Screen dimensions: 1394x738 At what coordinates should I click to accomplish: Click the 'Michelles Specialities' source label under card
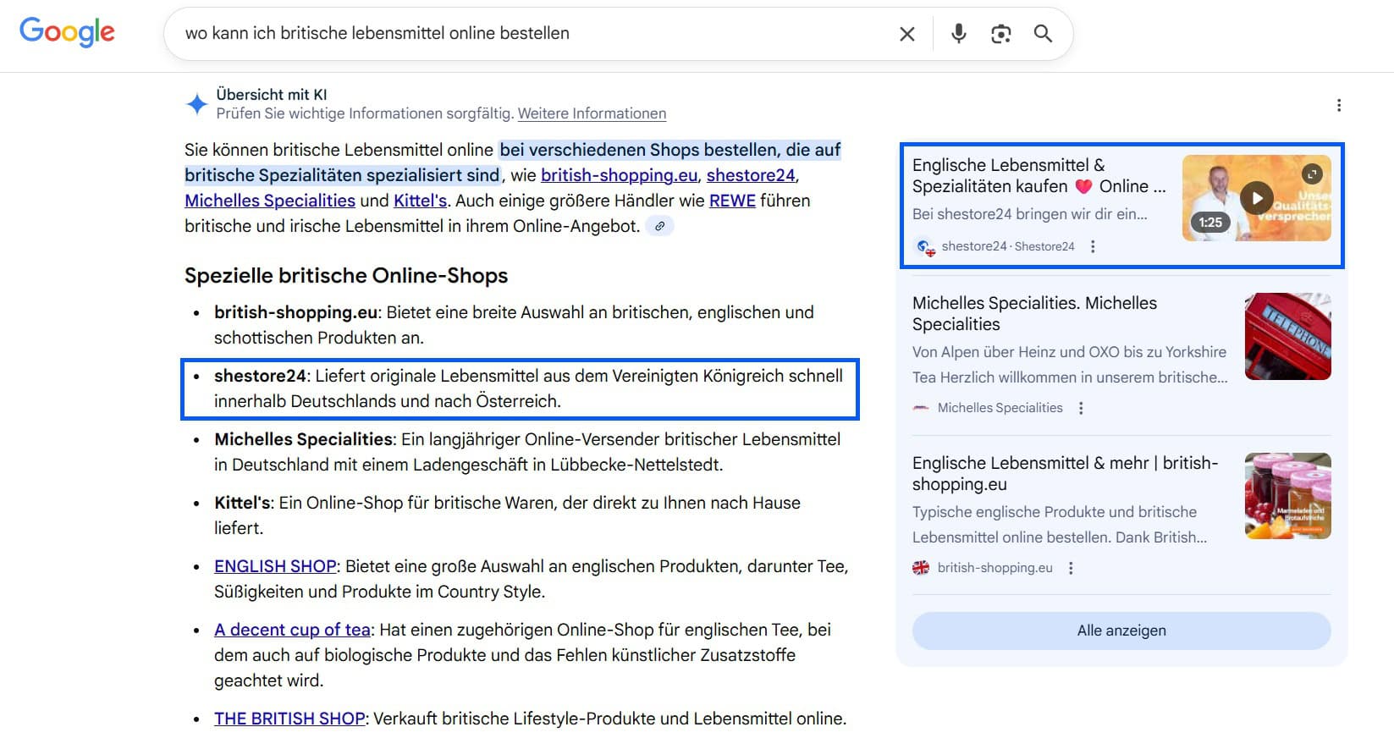click(1000, 408)
